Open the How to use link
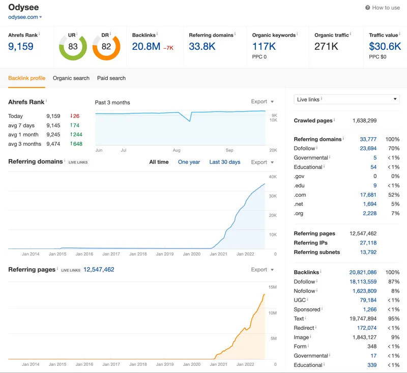This screenshot has height=373, width=407. click(x=386, y=8)
